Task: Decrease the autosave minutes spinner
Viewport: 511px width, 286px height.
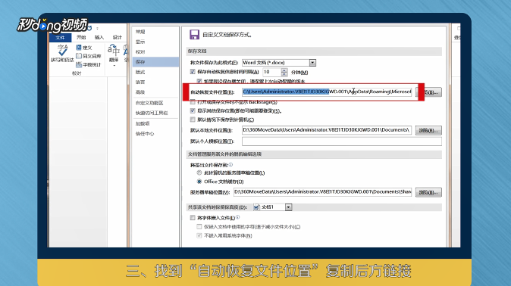Action: (284, 74)
